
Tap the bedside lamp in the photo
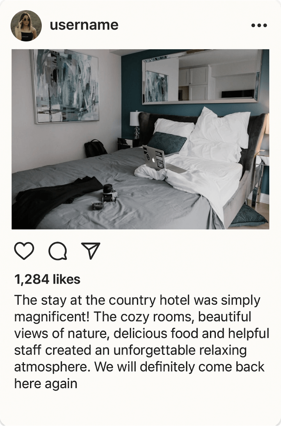[x=135, y=124]
